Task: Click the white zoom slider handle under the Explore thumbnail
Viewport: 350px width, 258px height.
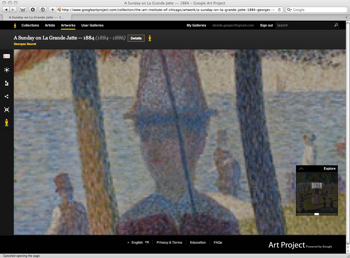Action: point(317,214)
